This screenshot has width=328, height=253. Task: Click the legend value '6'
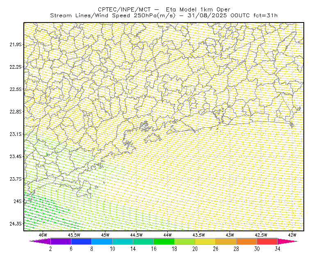(x=71, y=249)
